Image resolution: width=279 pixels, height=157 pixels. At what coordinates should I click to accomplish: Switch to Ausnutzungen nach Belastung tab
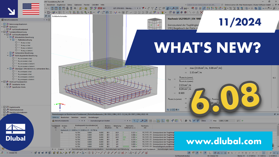tap(117, 149)
